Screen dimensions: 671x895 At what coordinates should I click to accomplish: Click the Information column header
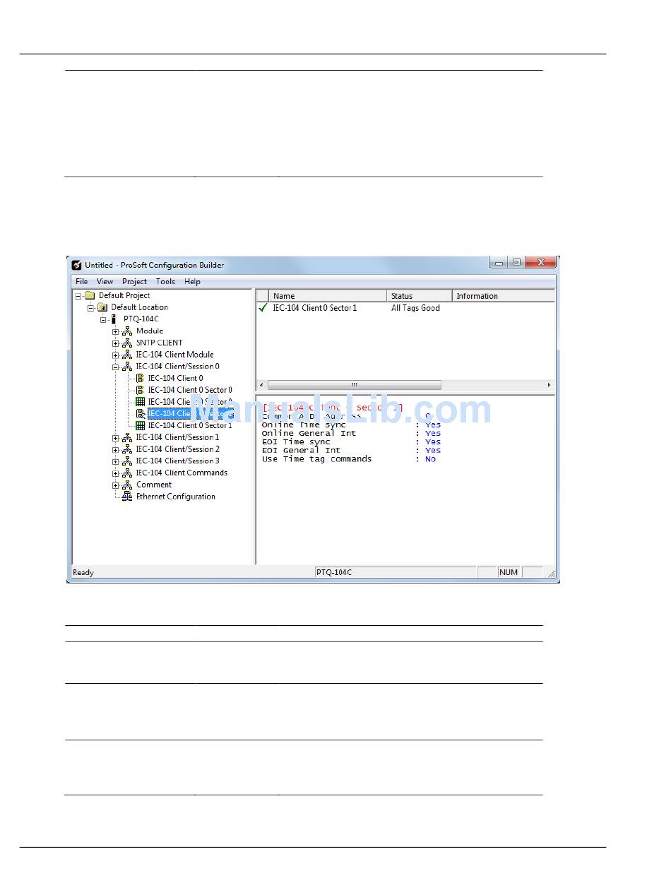pyautogui.click(x=503, y=296)
